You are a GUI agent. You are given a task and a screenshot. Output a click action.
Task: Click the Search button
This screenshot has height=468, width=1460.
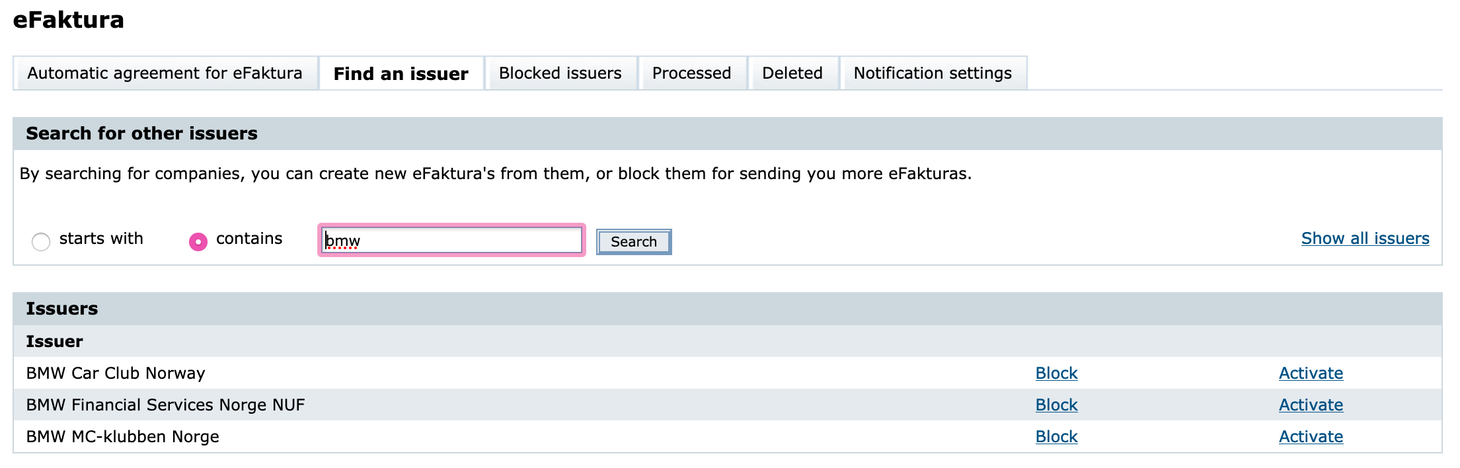[x=634, y=242]
